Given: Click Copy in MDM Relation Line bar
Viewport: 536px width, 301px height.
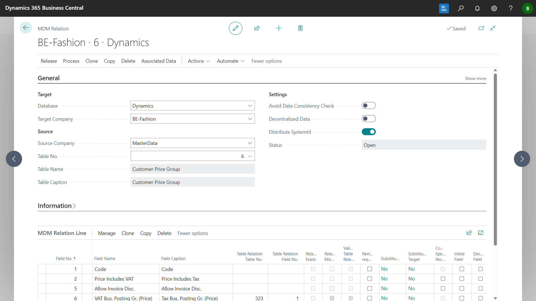Looking at the screenshot, I should tap(146, 233).
